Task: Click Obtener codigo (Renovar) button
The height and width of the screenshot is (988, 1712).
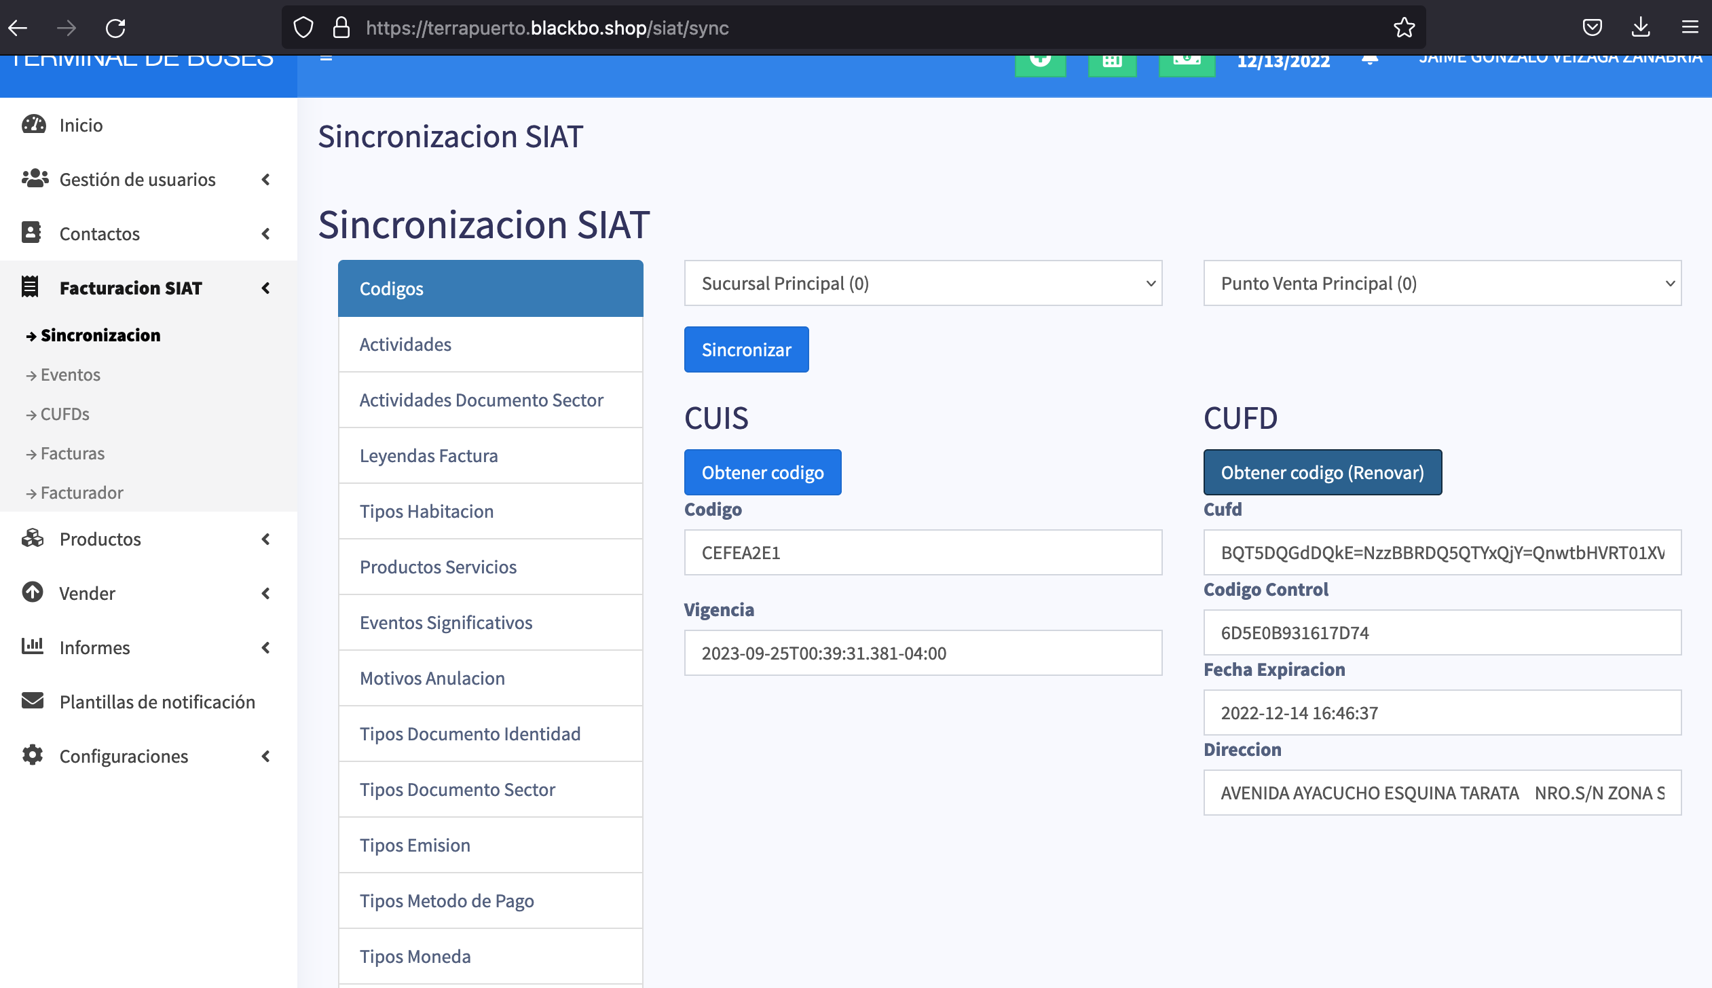Action: pos(1322,472)
